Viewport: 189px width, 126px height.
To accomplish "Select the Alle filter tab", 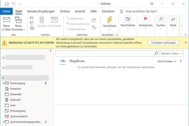I will point(63,61).
